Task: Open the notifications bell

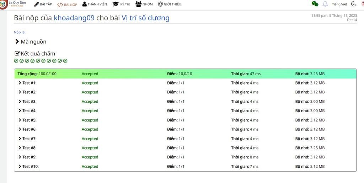Action: (x=325, y=4)
